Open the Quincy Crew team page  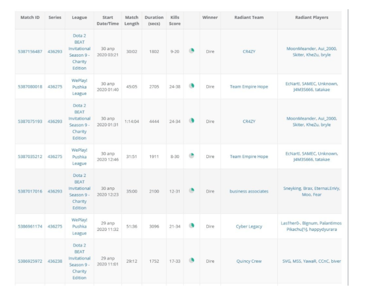(249, 261)
